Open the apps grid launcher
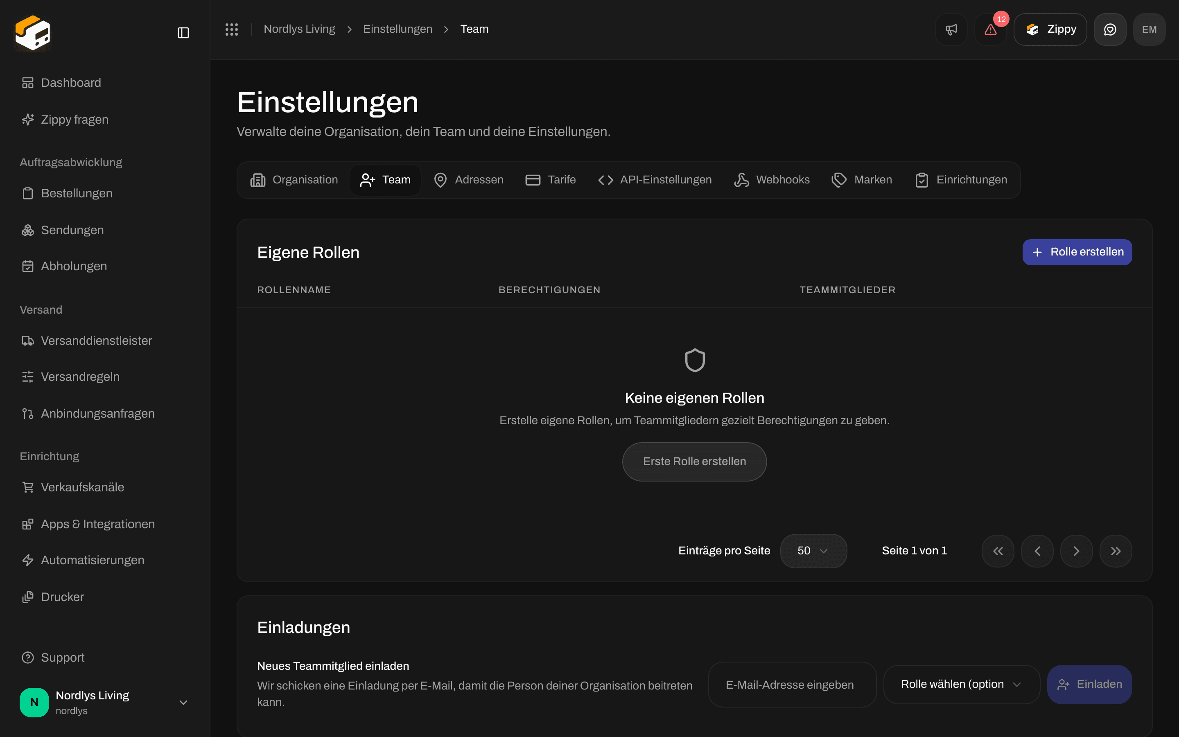Screen dimensions: 1179x737 tap(231, 29)
